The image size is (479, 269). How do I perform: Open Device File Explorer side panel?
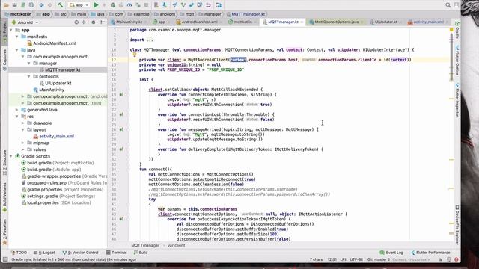[x=457, y=225]
